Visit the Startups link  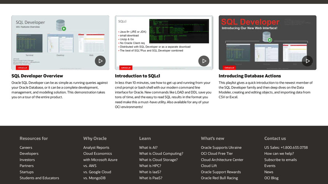coord(27,172)
